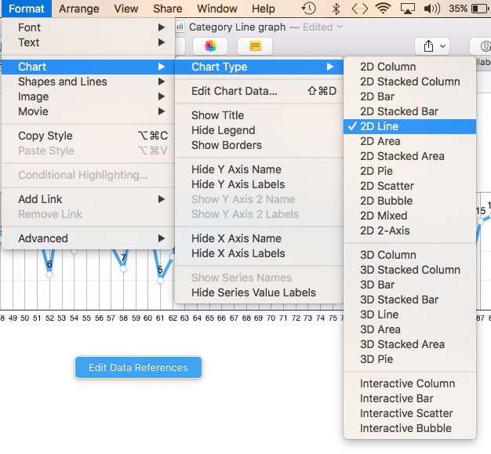The height and width of the screenshot is (454, 491).
Task: Choose 3D Pie chart type
Action: coord(376,359)
